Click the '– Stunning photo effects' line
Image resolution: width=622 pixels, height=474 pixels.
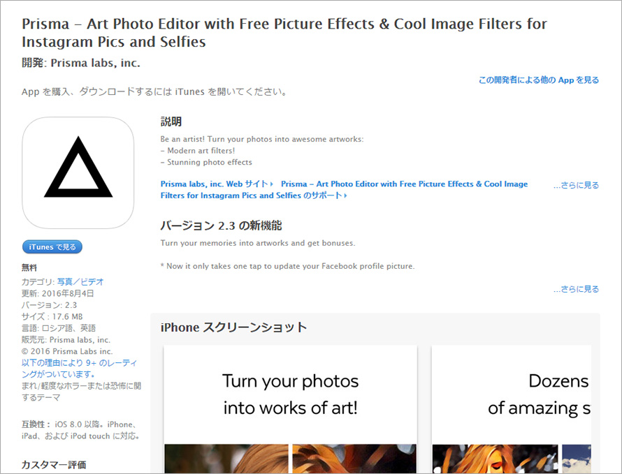click(x=206, y=162)
